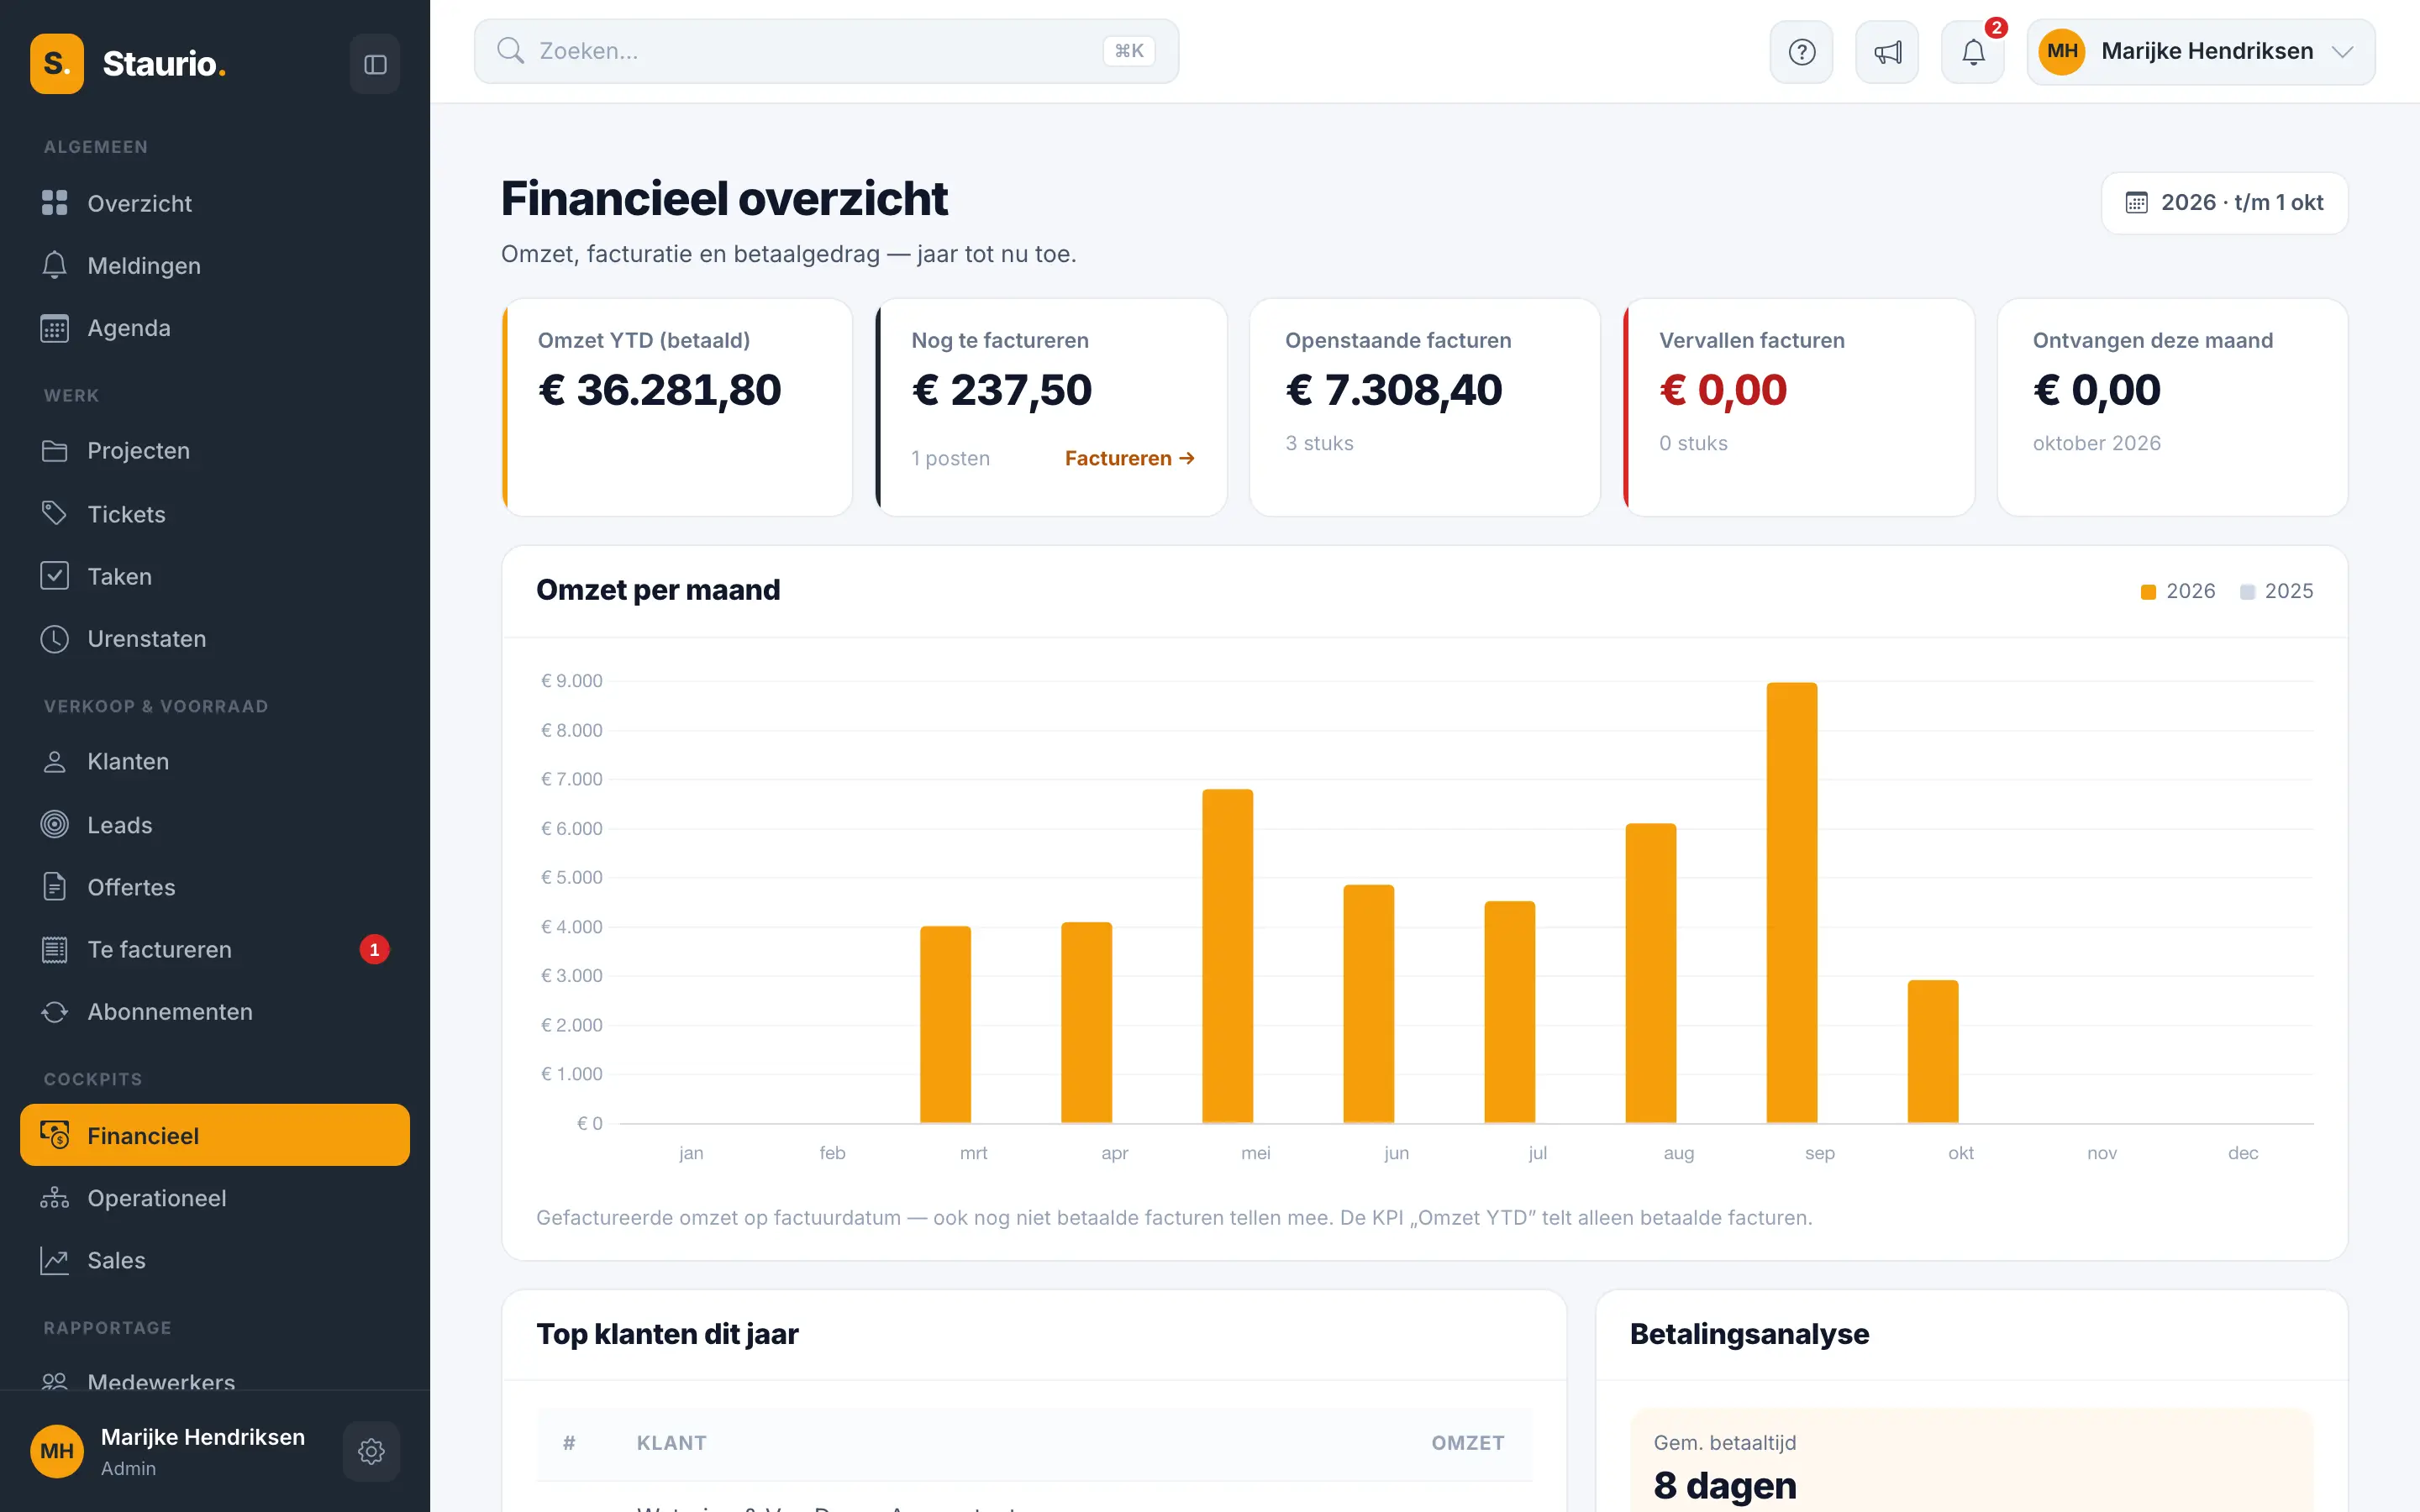Collapse the sidebar with the panel icon
This screenshot has width=2420, height=1512.
tap(375, 64)
